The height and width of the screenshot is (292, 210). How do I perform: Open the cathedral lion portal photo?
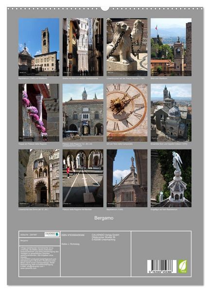39,178
